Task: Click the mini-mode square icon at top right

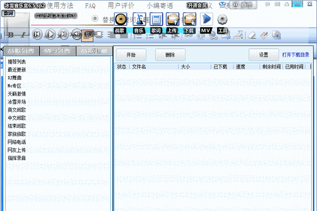Action: [x=277, y=4]
